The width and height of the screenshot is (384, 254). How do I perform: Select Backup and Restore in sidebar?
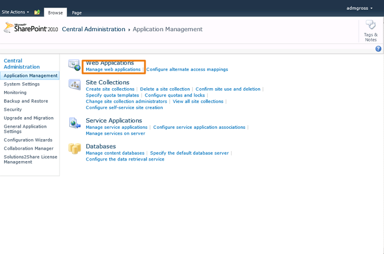click(x=26, y=101)
